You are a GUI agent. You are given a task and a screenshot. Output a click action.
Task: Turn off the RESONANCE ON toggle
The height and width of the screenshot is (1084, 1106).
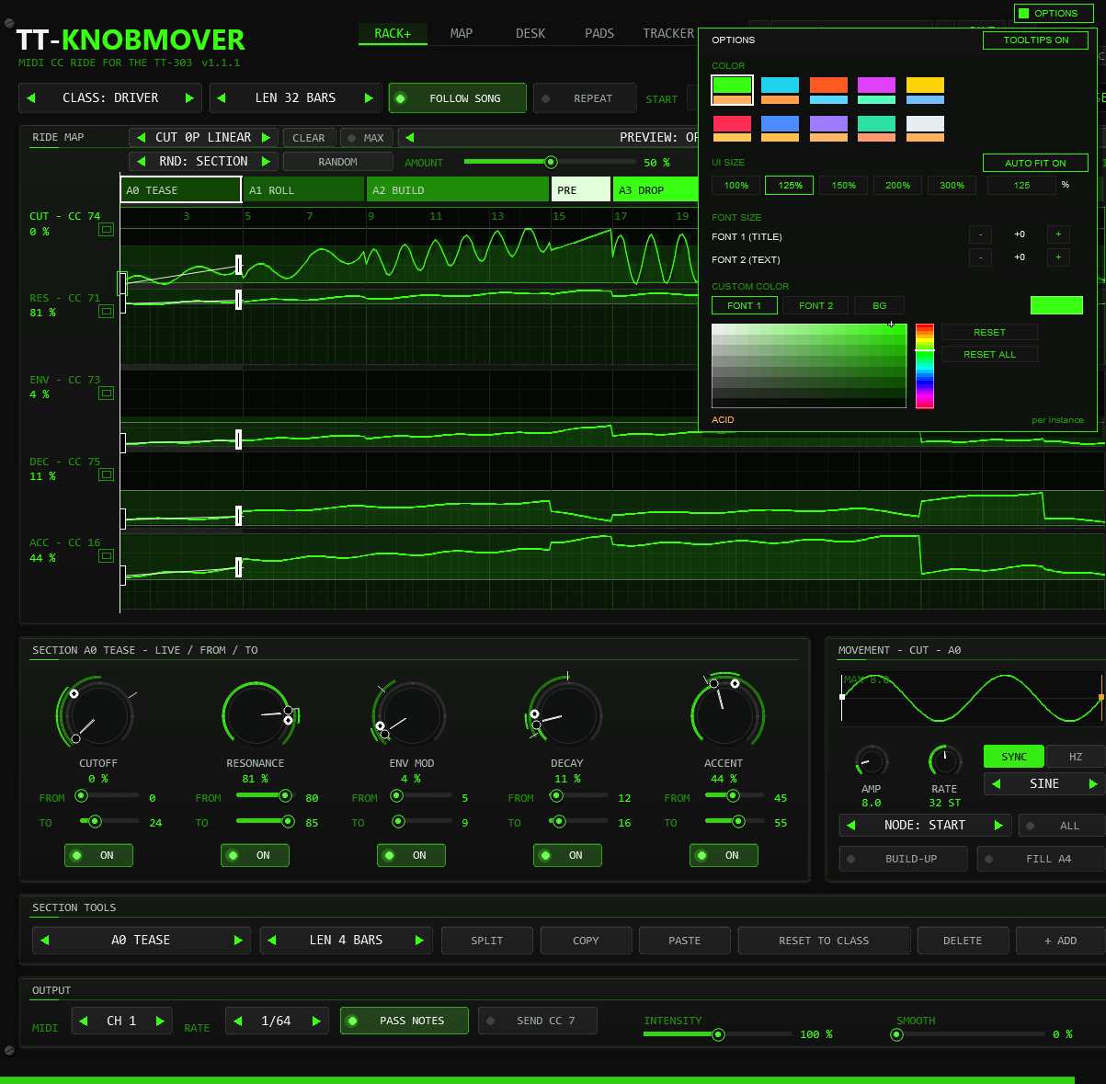[x=255, y=856]
